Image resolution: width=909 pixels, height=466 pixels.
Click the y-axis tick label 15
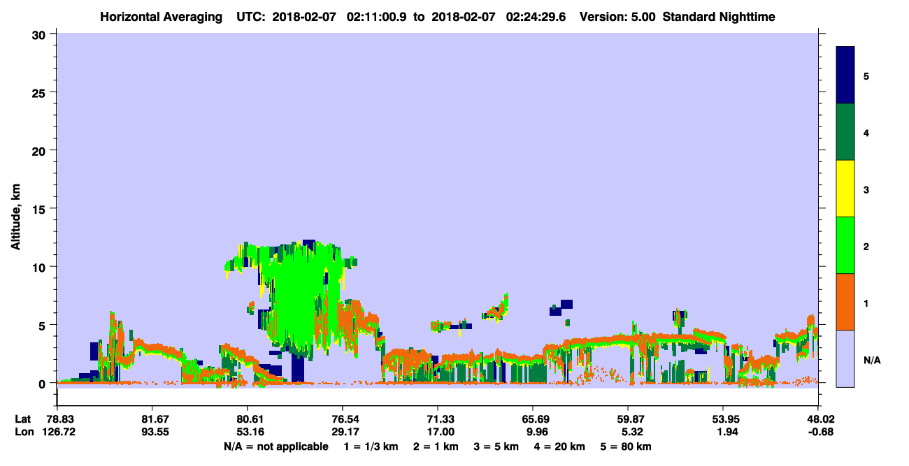tap(41, 209)
